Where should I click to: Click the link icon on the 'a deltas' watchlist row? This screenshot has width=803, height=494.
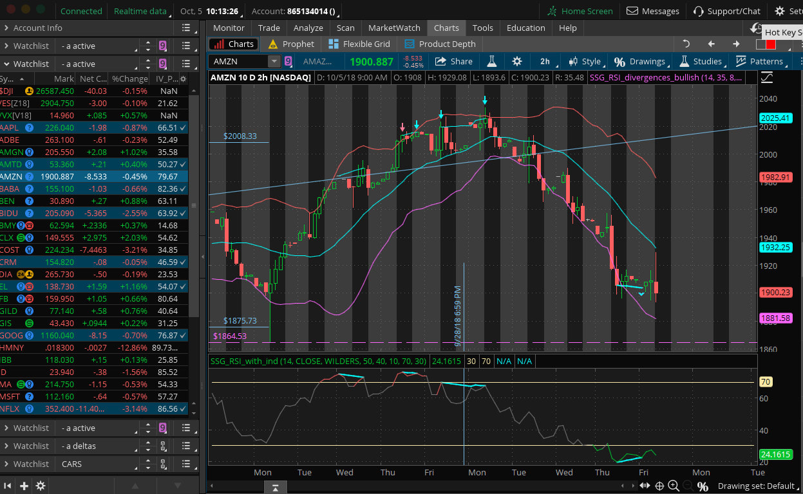point(164,446)
